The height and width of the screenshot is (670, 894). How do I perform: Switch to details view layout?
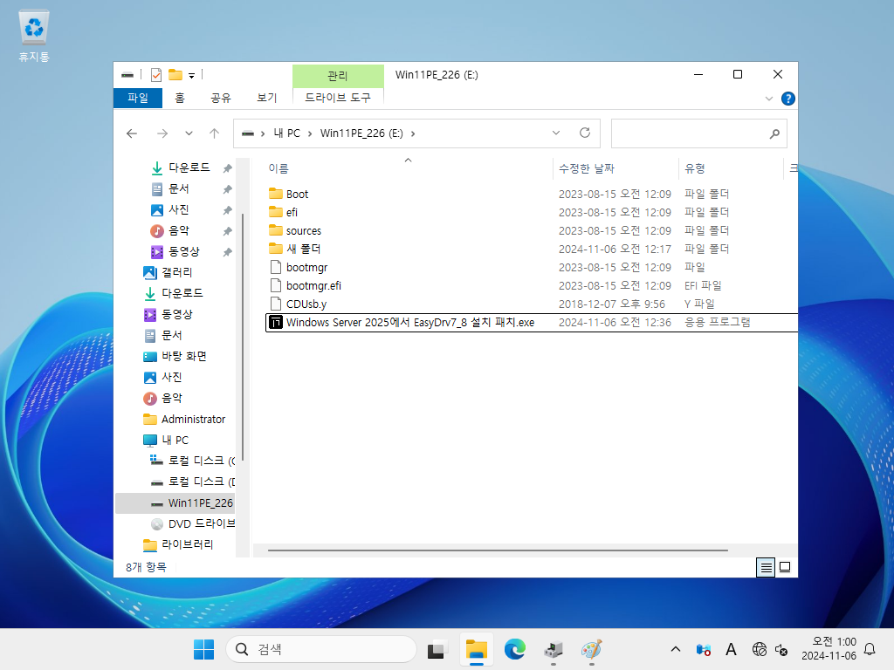click(x=766, y=567)
